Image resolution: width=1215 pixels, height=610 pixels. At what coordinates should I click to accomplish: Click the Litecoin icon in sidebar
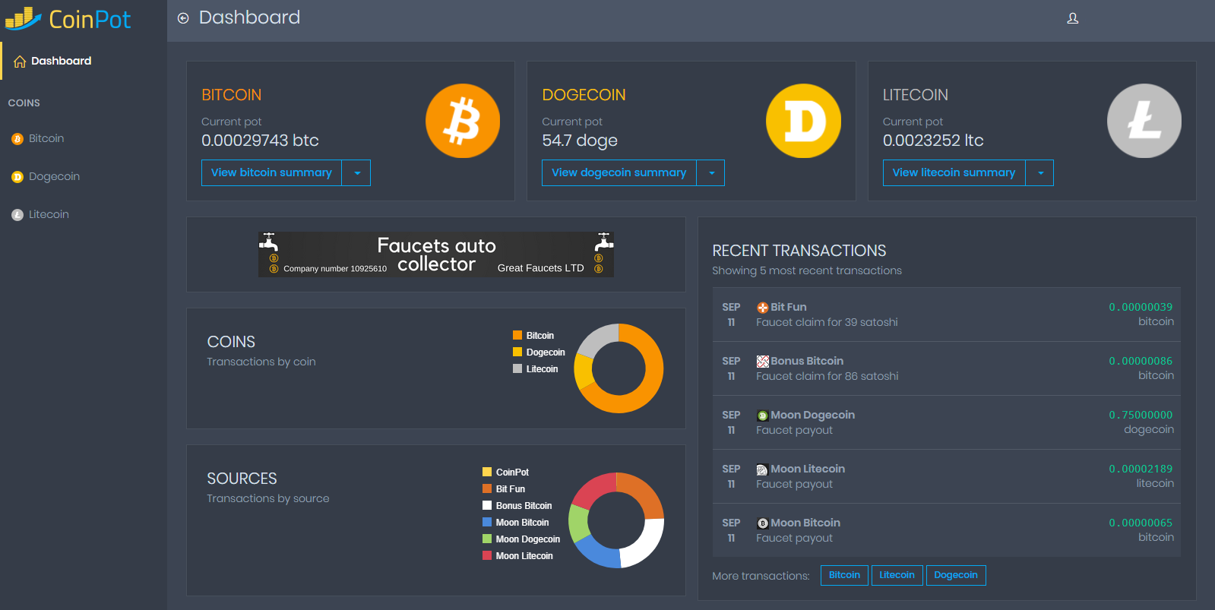pos(17,215)
